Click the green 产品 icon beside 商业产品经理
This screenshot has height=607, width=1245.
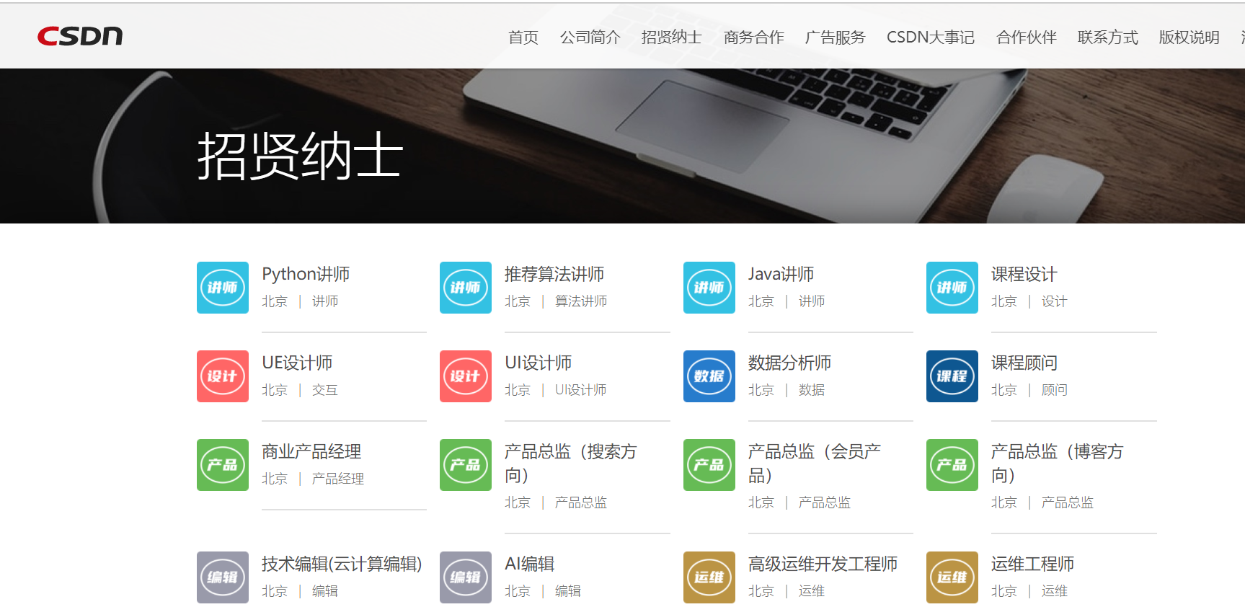pos(223,465)
